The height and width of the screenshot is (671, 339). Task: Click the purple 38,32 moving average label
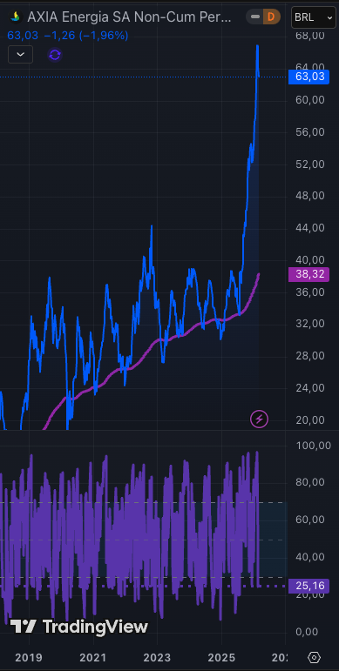point(309,274)
